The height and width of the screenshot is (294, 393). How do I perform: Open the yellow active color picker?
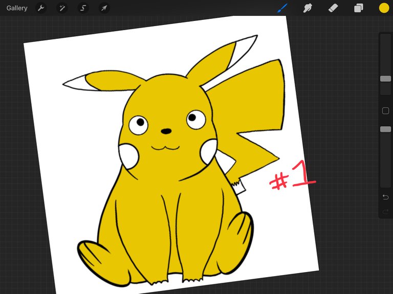pos(384,8)
